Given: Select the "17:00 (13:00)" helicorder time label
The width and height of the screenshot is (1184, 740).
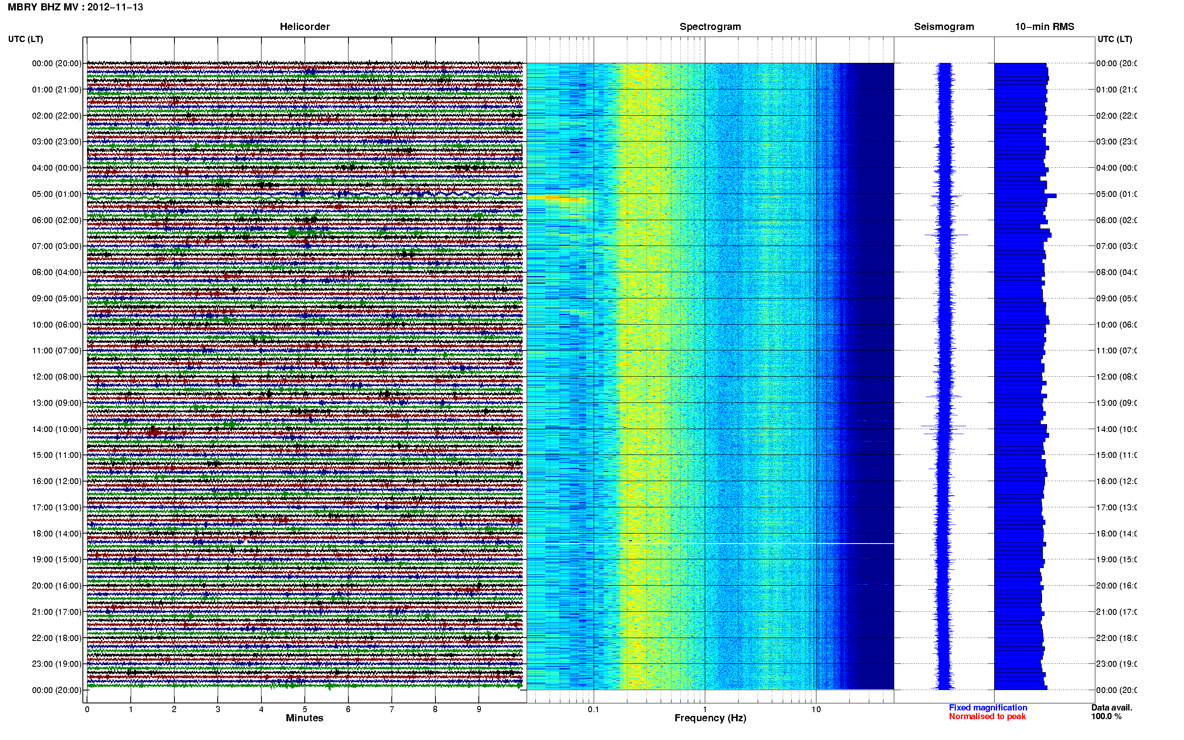Looking at the screenshot, I should 57,507.
